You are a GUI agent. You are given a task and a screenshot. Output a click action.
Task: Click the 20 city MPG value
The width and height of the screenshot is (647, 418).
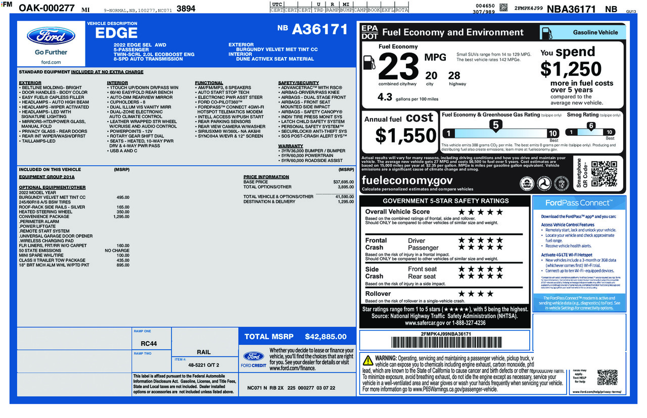(431, 76)
